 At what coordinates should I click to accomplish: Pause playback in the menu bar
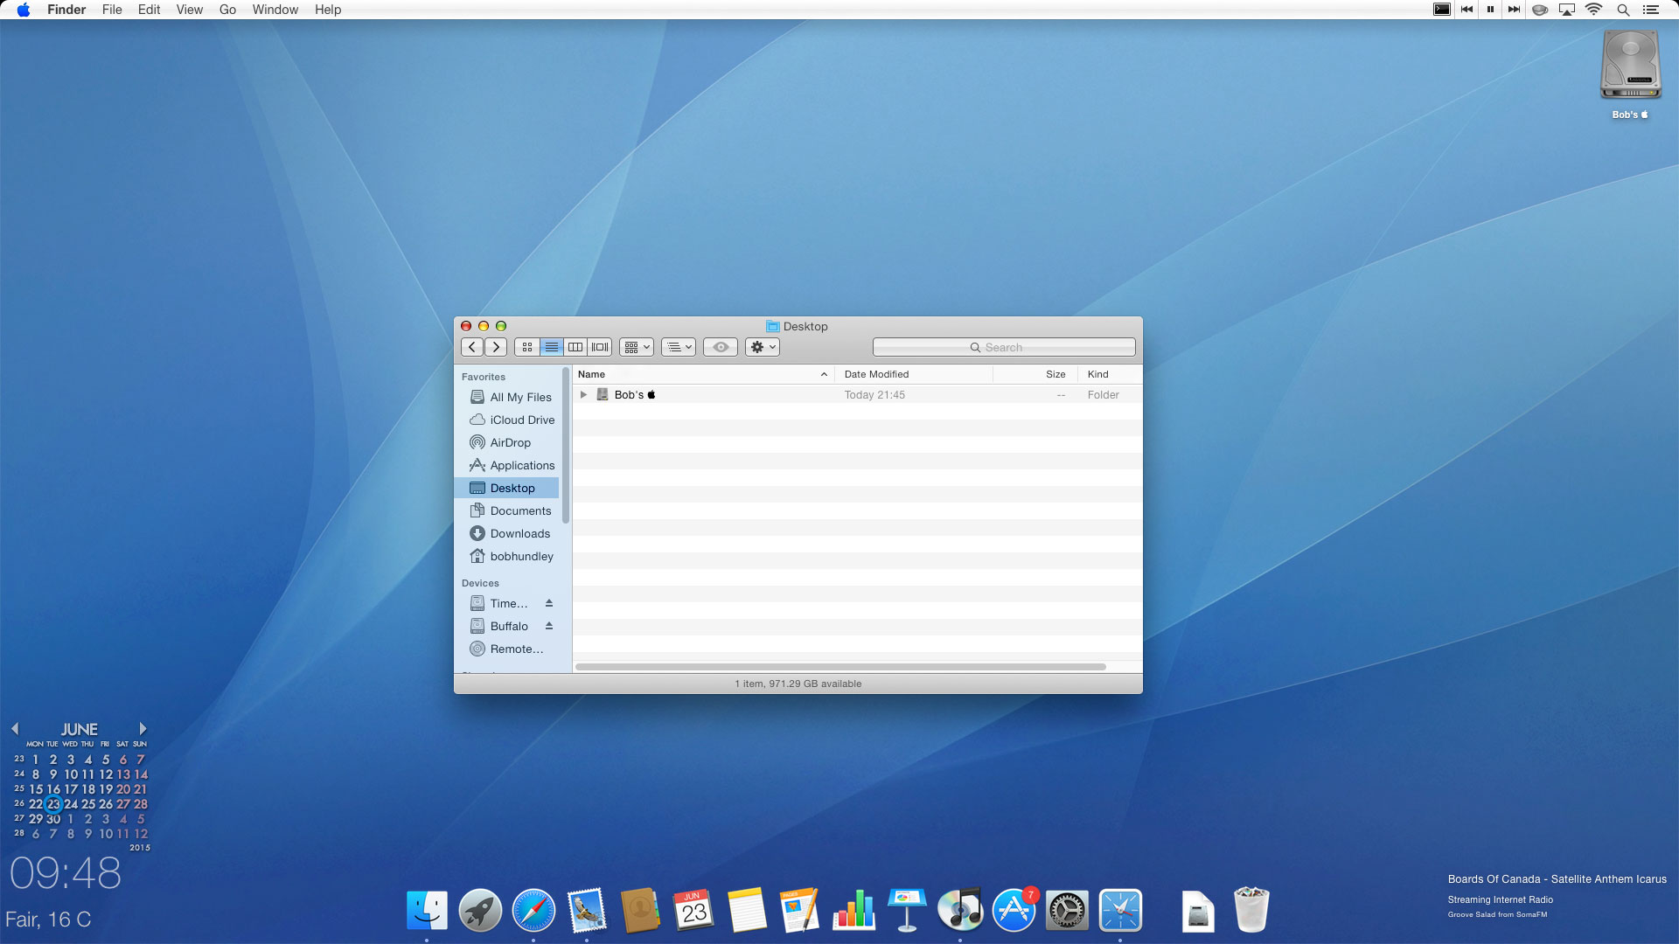point(1490,10)
